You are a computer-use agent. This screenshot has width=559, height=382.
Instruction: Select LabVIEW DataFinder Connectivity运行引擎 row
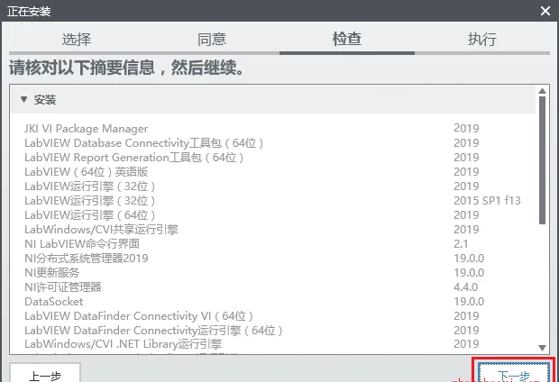pos(272,331)
